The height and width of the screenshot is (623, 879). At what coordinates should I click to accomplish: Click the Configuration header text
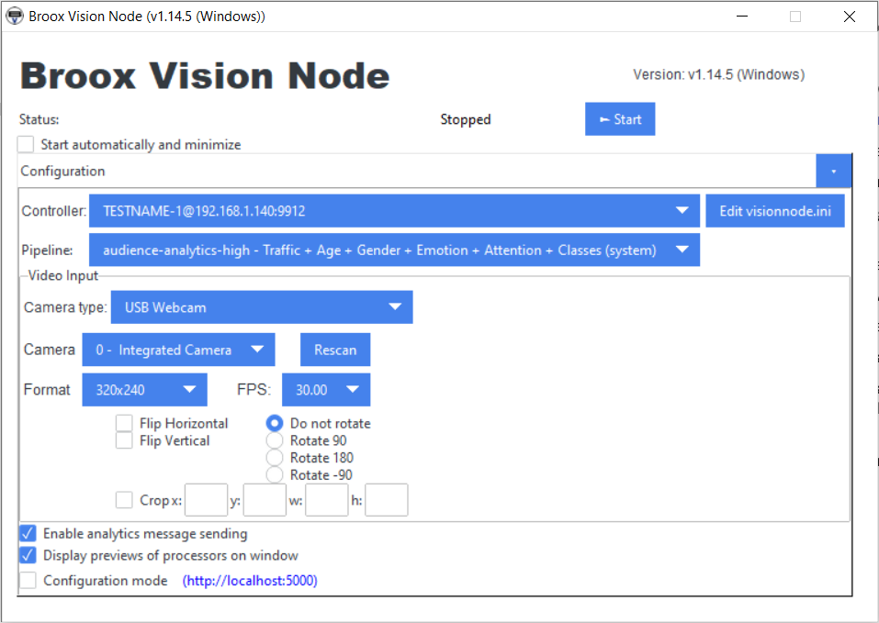pyautogui.click(x=62, y=172)
